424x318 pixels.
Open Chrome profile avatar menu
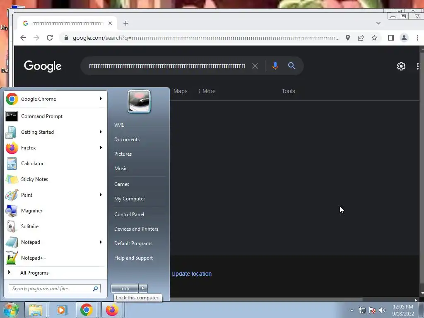(404, 38)
